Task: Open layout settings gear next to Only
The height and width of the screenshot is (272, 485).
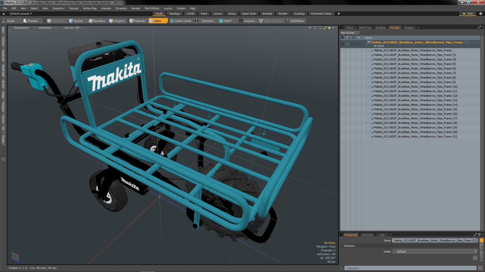Action: point(480,14)
